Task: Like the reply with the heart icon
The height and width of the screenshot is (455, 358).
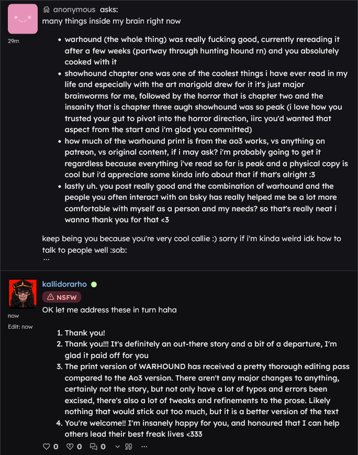Action: (x=47, y=447)
